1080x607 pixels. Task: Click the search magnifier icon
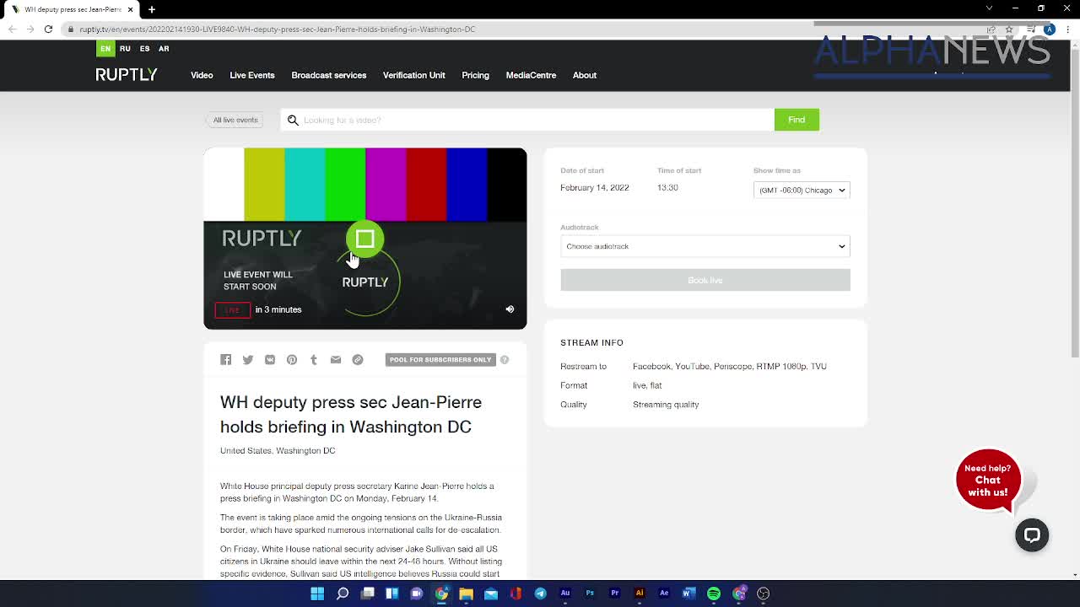(293, 120)
